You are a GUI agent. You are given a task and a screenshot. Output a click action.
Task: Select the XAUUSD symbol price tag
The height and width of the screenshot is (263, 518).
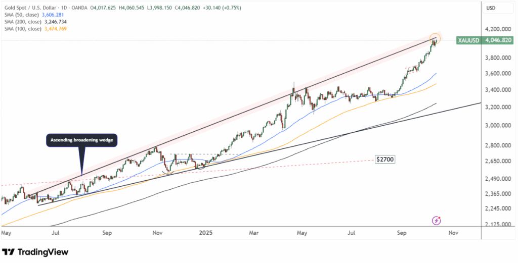468,40
